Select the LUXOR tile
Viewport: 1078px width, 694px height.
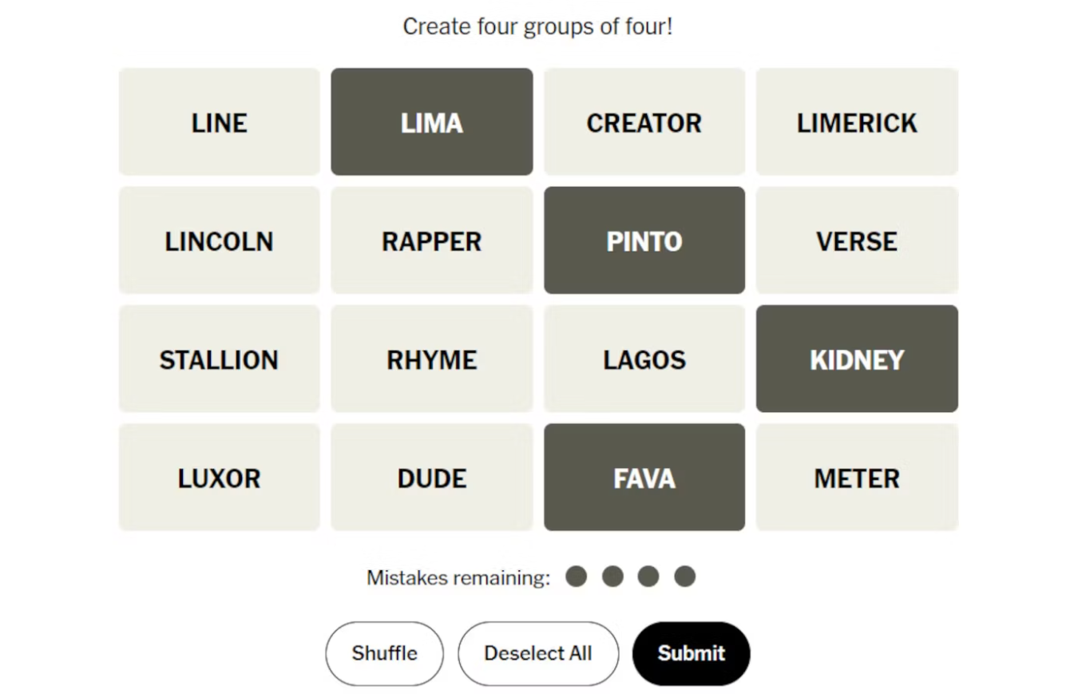tap(219, 478)
